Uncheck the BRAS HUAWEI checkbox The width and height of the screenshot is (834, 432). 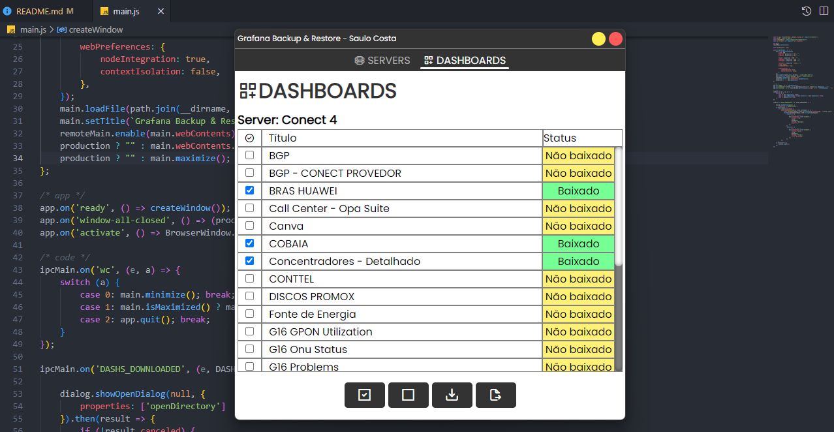click(249, 190)
